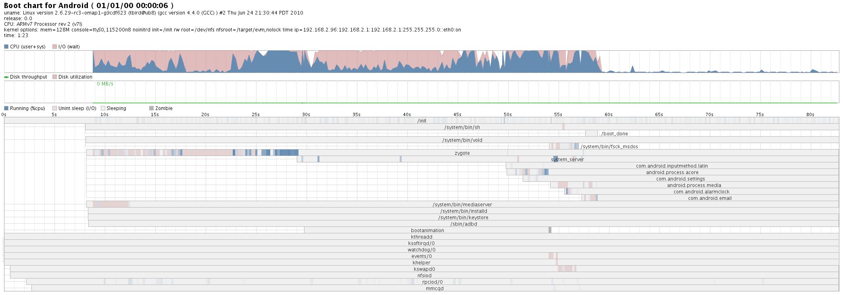The width and height of the screenshot is (843, 295).
Task: Click the CPU (user+sys) legend color swatch
Action: 6,47
